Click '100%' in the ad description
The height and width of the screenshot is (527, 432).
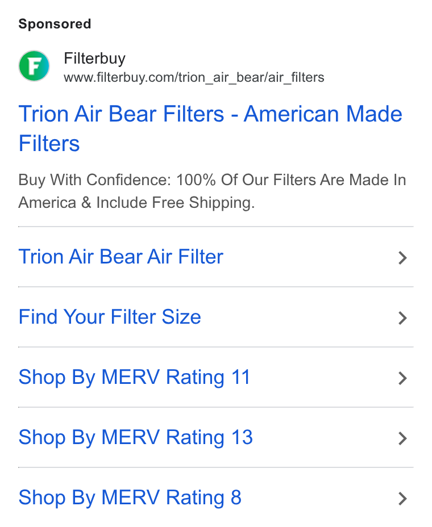(196, 180)
